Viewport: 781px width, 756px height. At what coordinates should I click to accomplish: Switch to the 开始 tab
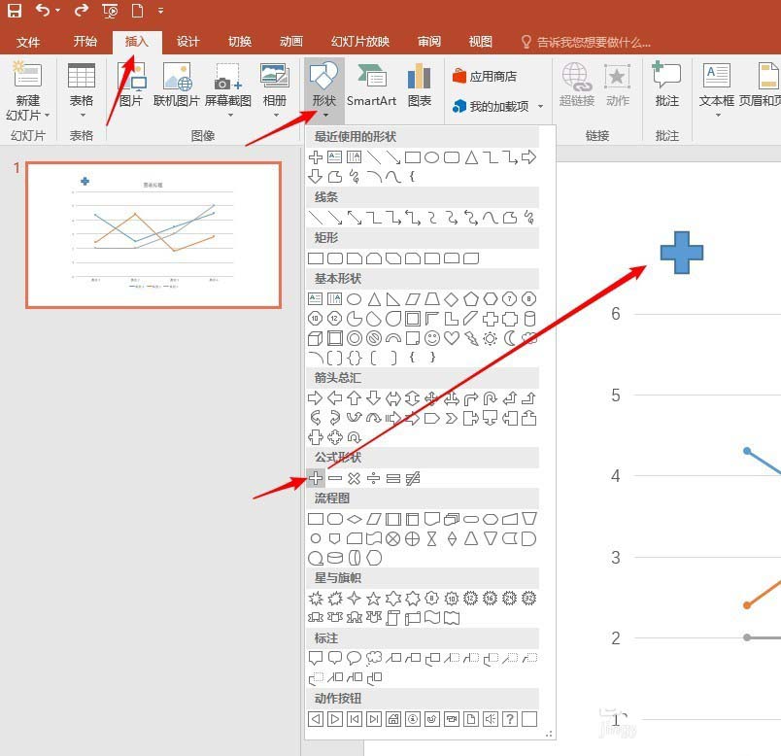(85, 42)
